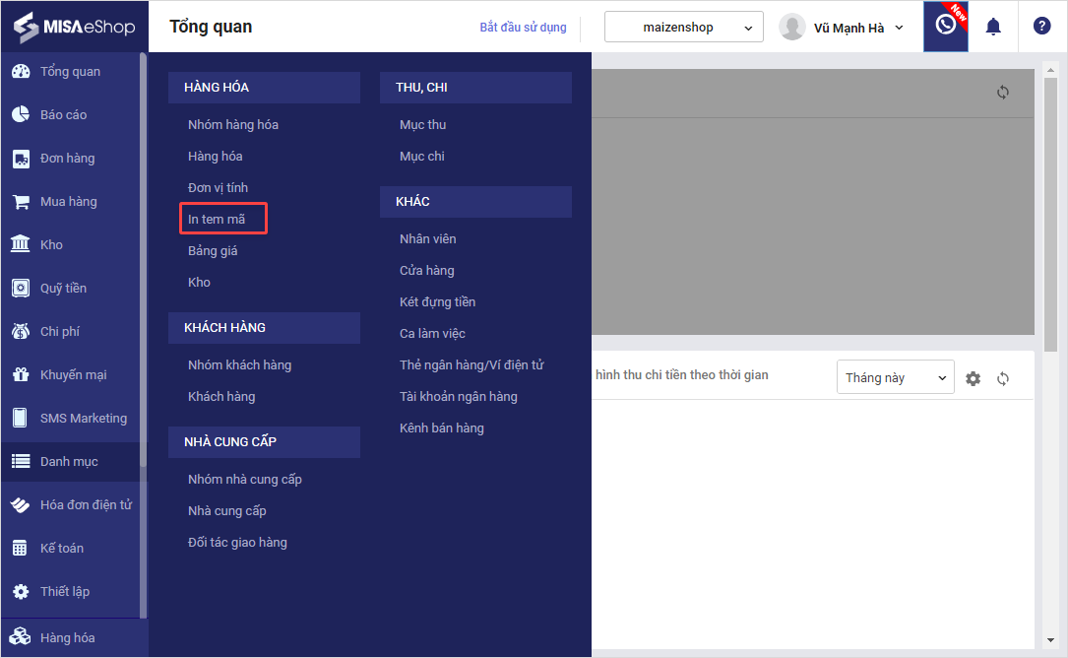Click the Mua hàng cart icon

pyautogui.click(x=21, y=202)
